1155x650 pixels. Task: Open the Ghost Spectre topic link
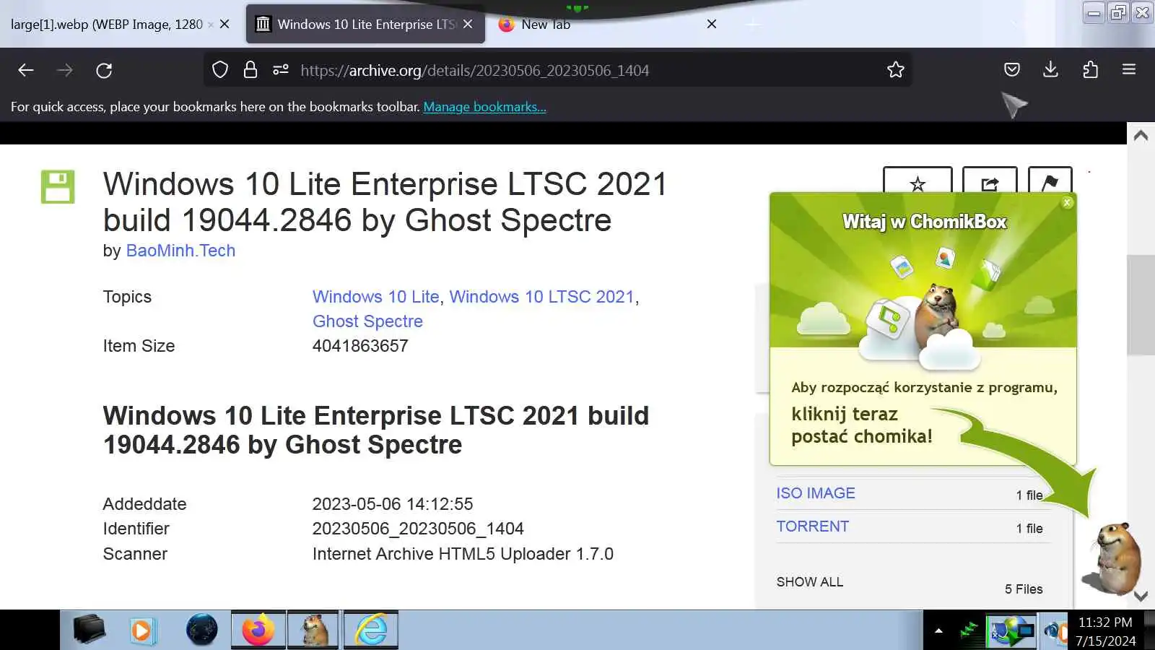pyautogui.click(x=367, y=321)
